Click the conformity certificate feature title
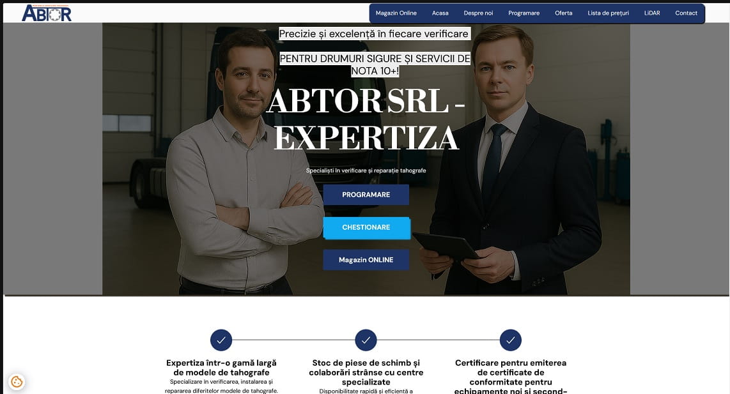The width and height of the screenshot is (730, 394). (511, 376)
